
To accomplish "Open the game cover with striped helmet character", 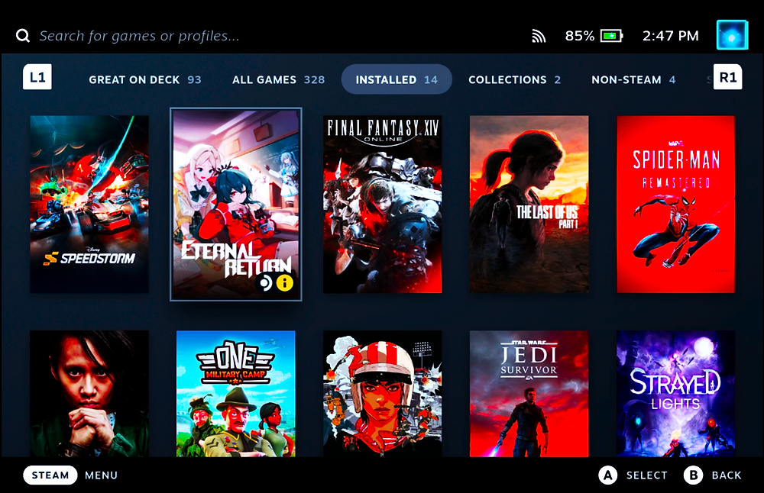I will pyautogui.click(x=383, y=394).
